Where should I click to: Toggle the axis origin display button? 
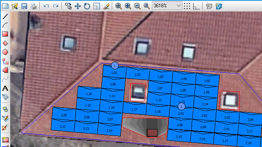pyautogui.click(x=196, y=6)
